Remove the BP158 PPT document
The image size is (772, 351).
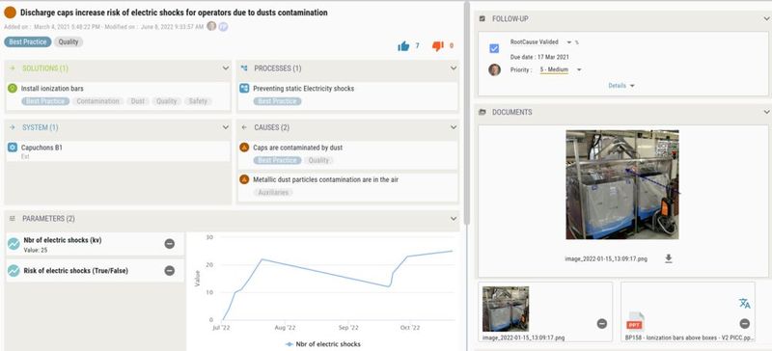pos(744,323)
